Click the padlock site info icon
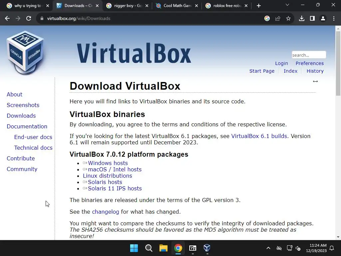 pyautogui.click(x=42, y=19)
